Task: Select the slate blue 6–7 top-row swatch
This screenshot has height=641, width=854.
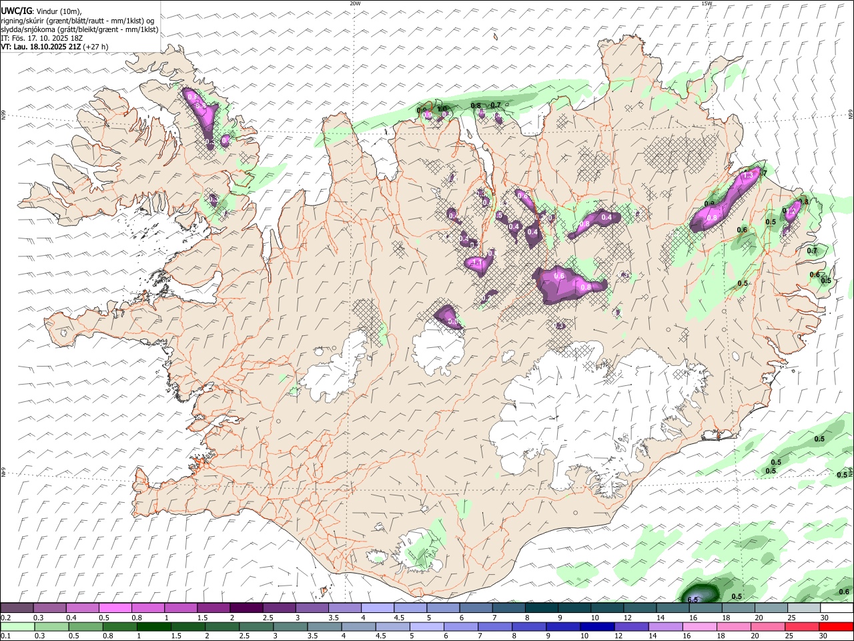Action: [476, 608]
